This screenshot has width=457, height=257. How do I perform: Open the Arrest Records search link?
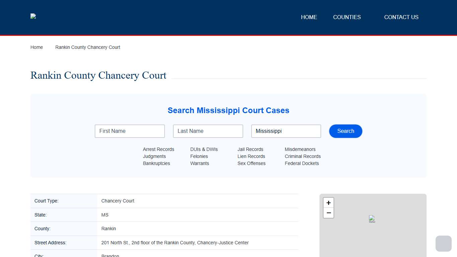(x=159, y=149)
